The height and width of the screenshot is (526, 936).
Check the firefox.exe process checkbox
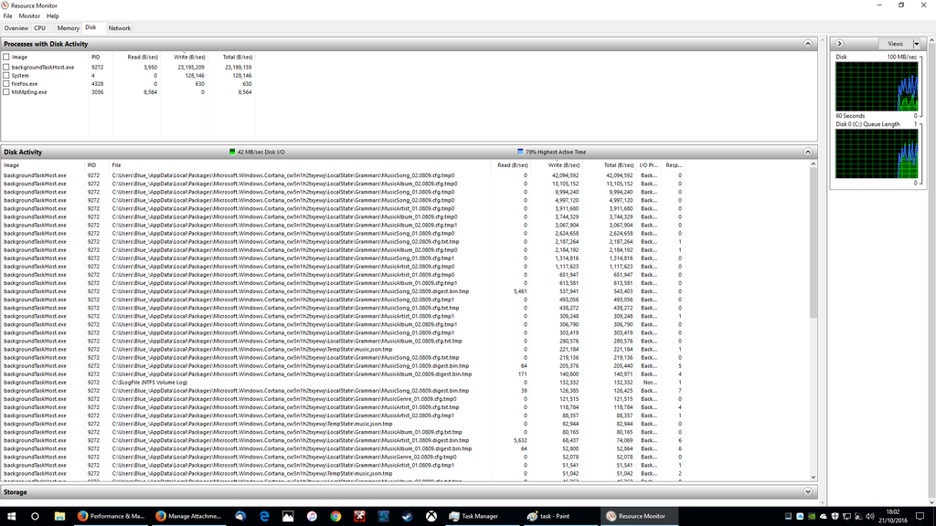pos(6,84)
